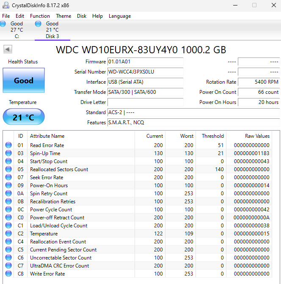This screenshot has width=281, height=284.
Task: Click status orb for Power-off Retract Count
Action: (8, 217)
